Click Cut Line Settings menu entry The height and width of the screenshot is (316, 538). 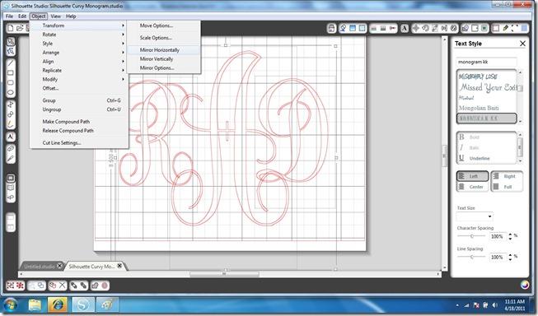(x=79, y=143)
